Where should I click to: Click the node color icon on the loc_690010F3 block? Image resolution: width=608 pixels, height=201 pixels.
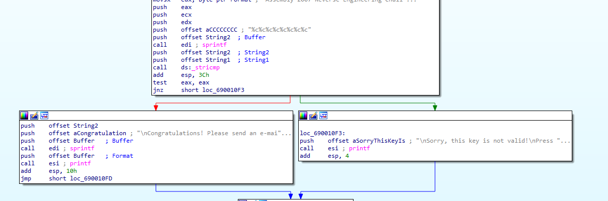point(303,116)
